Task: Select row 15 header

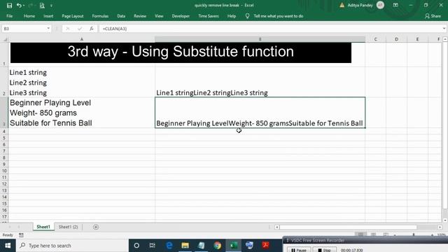Action: pyautogui.click(x=4, y=204)
